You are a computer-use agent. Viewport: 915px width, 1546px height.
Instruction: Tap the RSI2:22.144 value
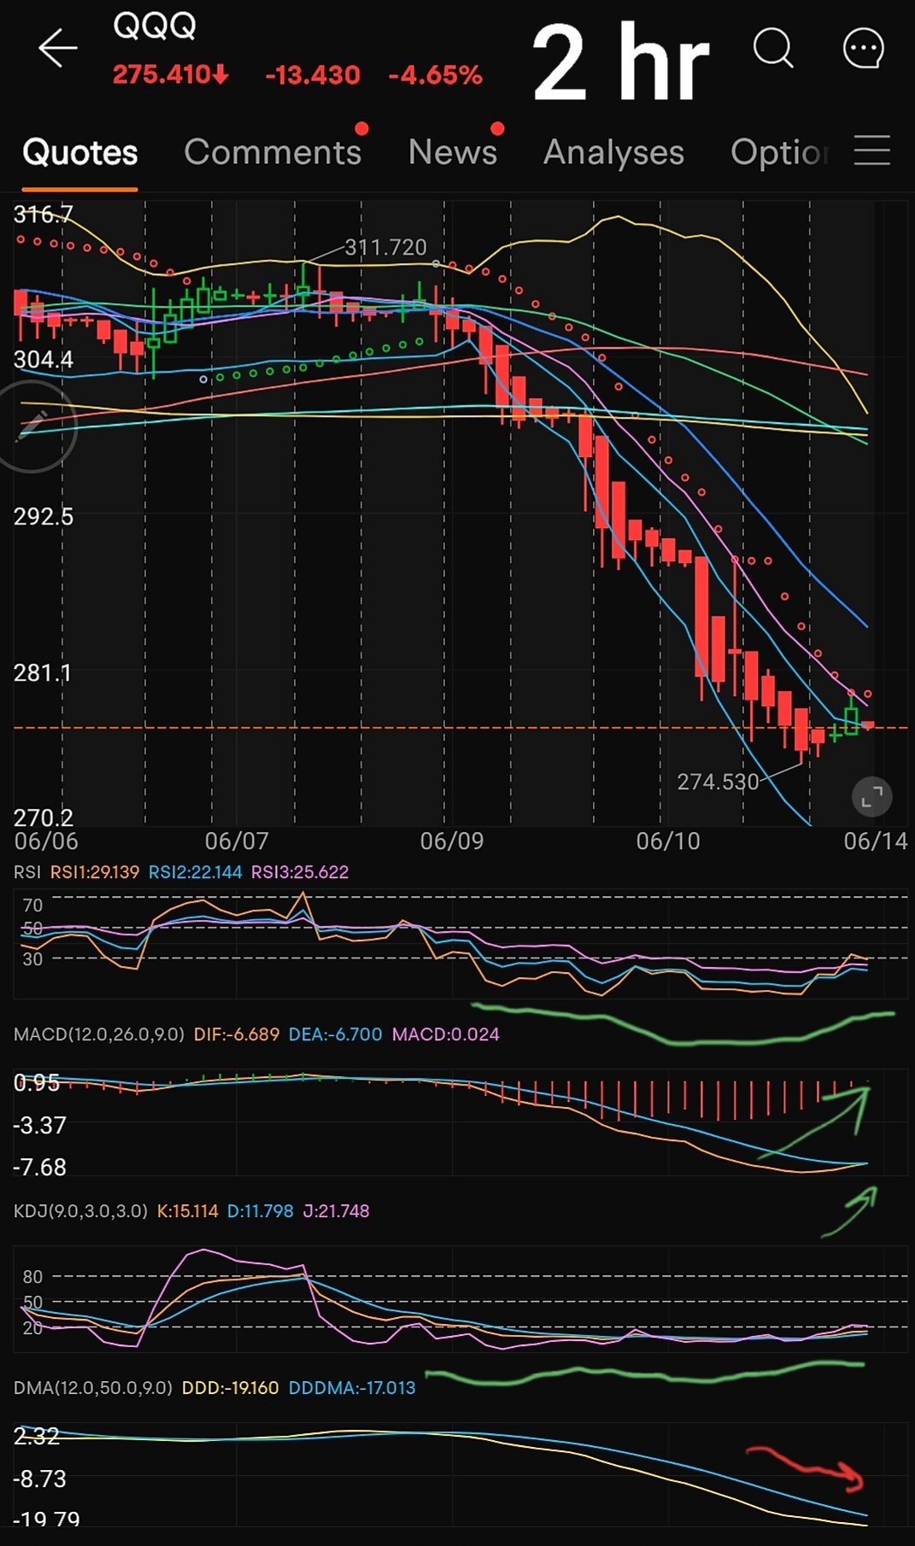click(x=196, y=872)
